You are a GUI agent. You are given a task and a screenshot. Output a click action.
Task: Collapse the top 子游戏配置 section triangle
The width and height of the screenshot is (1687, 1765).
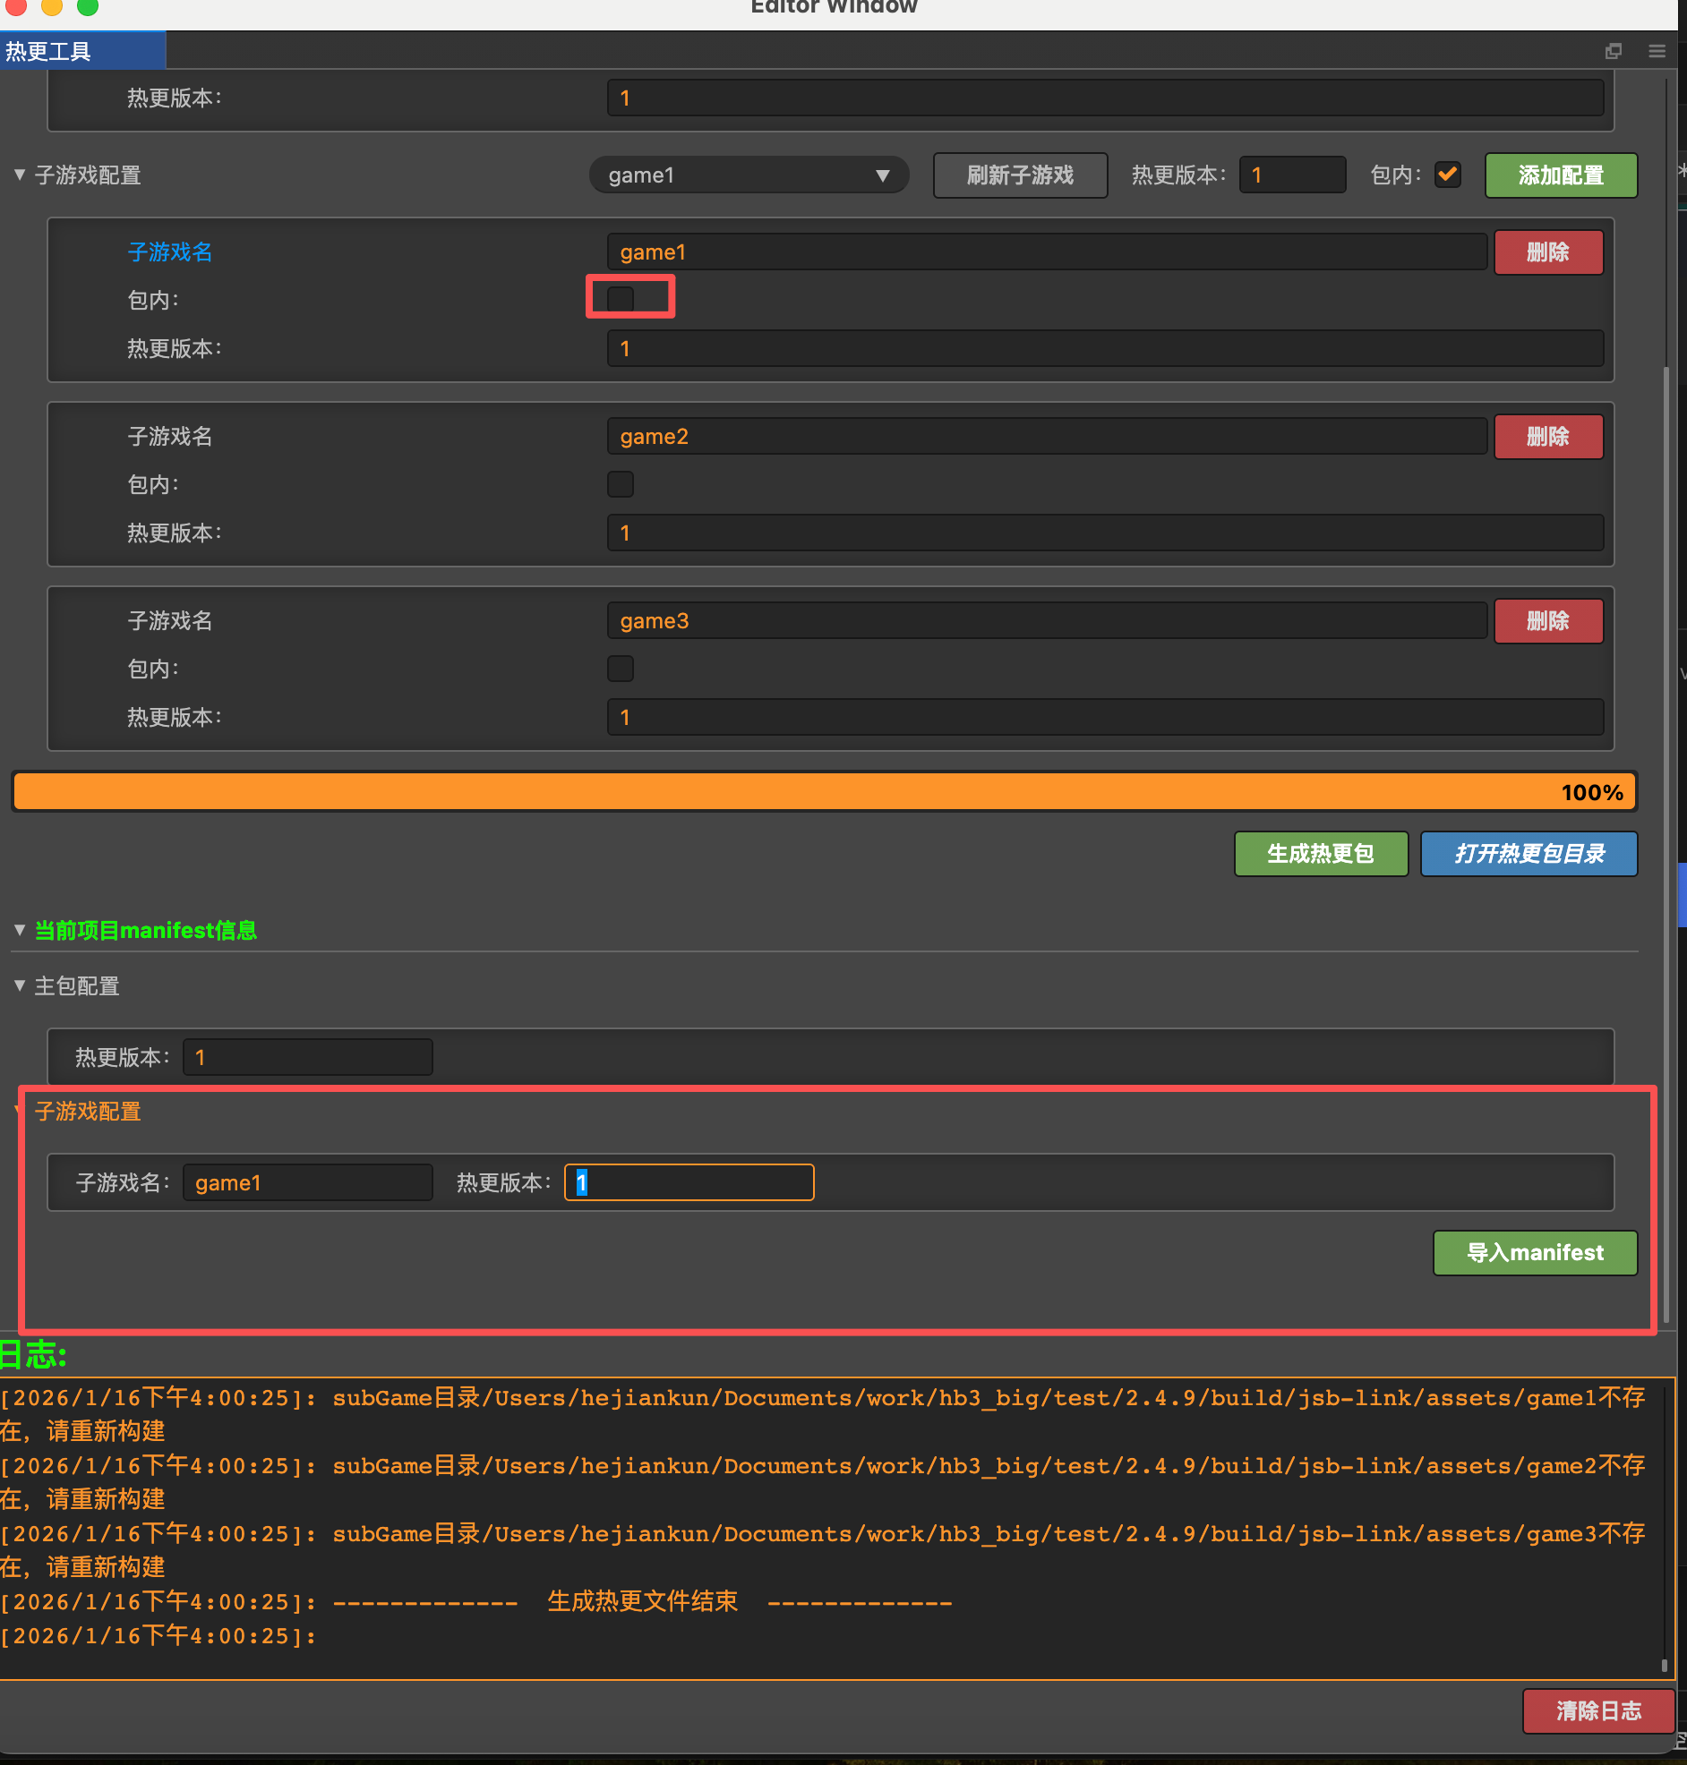point(20,175)
